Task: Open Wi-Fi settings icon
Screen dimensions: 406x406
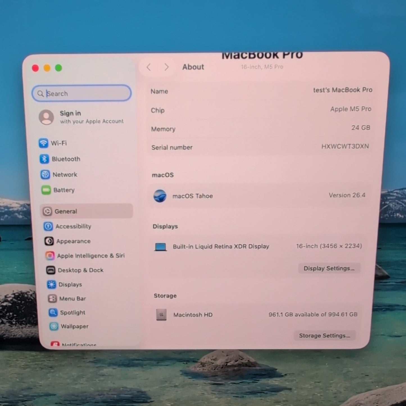Action: coord(43,143)
